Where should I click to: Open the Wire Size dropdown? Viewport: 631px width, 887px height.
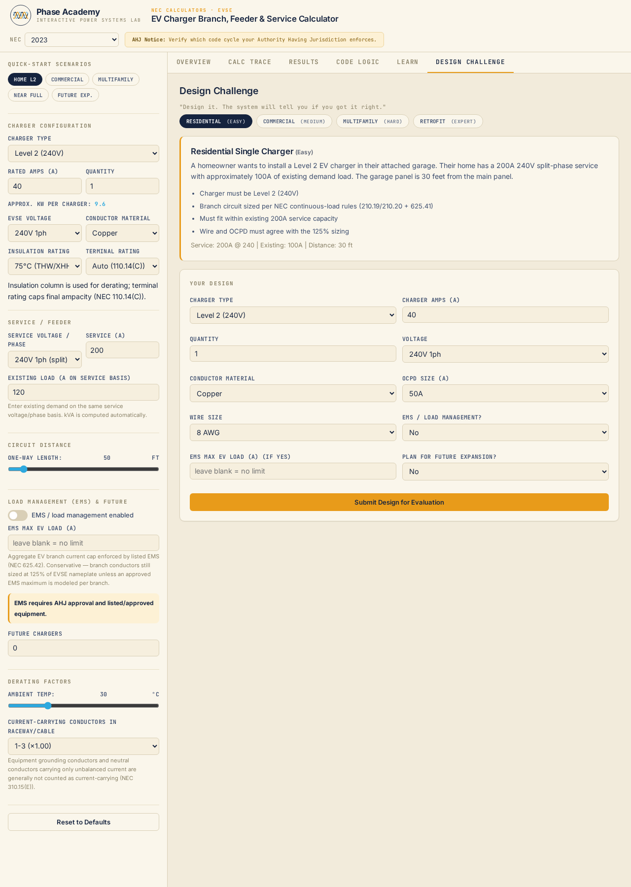[x=293, y=433]
